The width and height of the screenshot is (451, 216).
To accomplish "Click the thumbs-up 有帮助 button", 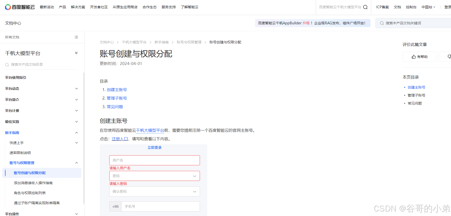I will 419,57.
